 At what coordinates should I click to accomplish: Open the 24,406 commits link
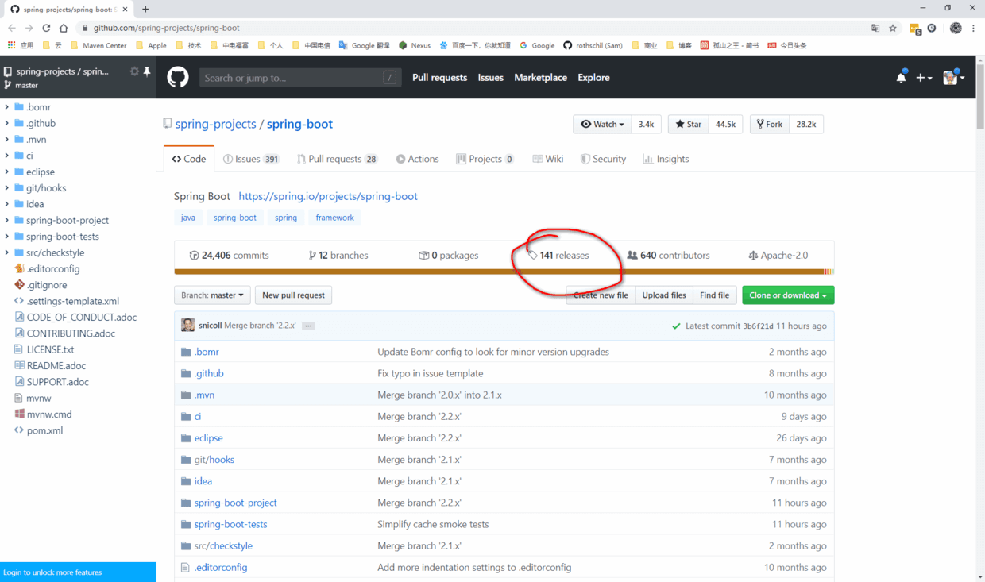229,256
